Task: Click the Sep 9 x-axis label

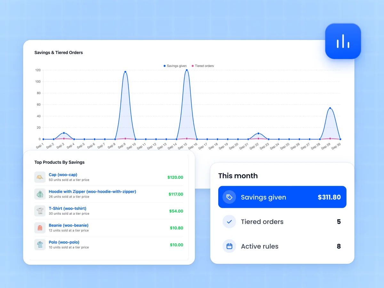Action: point(122,146)
